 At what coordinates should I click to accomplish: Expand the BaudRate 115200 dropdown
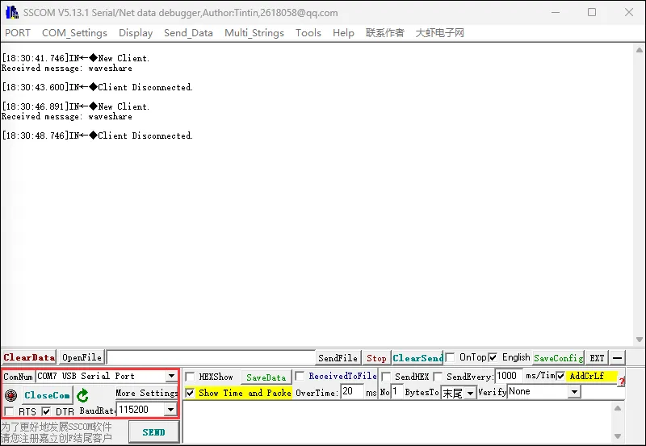[170, 410]
